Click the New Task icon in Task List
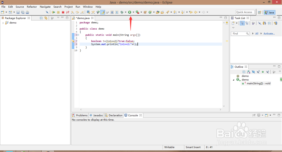The image size is (282, 152). coord(233,23)
